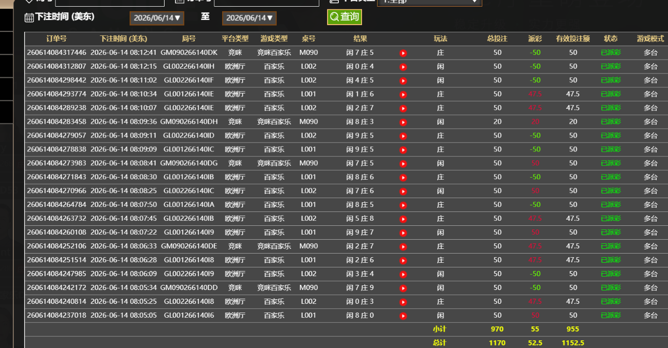Select round number GL002266140IH

point(189,66)
